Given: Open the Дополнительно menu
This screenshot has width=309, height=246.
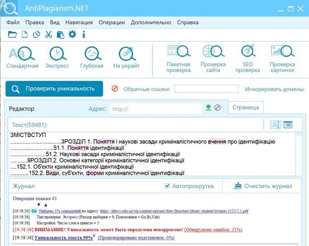Looking at the screenshot, I should [x=151, y=22].
